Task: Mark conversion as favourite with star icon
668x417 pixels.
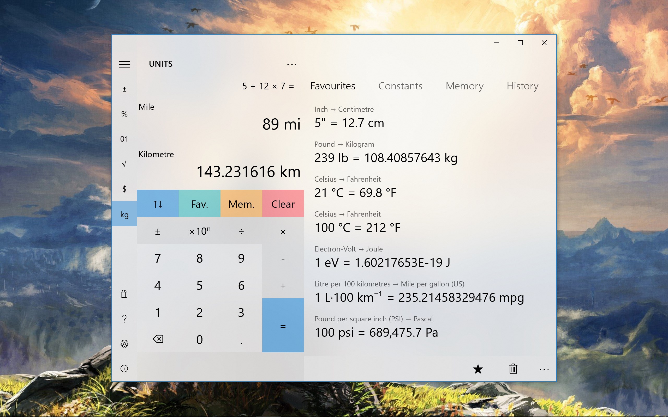Action: click(x=478, y=369)
